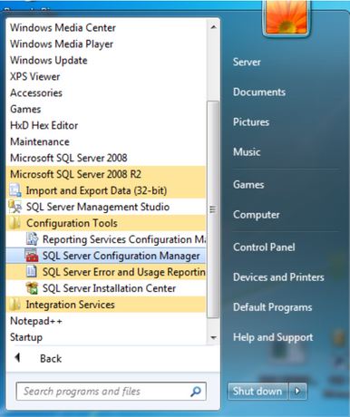This screenshot has width=350, height=417.
Task: Open the Music library
Action: [247, 152]
